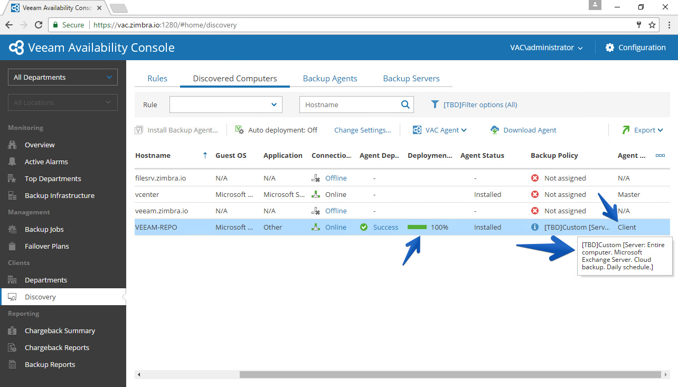
Task: Click the browser bookmark star icon
Action: (x=652, y=25)
